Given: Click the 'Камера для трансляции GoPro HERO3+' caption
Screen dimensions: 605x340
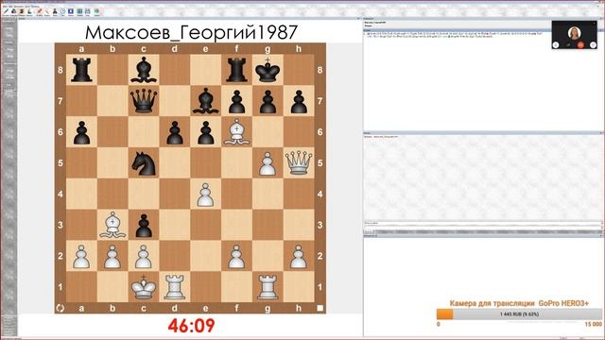Looking at the screenshot, I should point(519,303).
